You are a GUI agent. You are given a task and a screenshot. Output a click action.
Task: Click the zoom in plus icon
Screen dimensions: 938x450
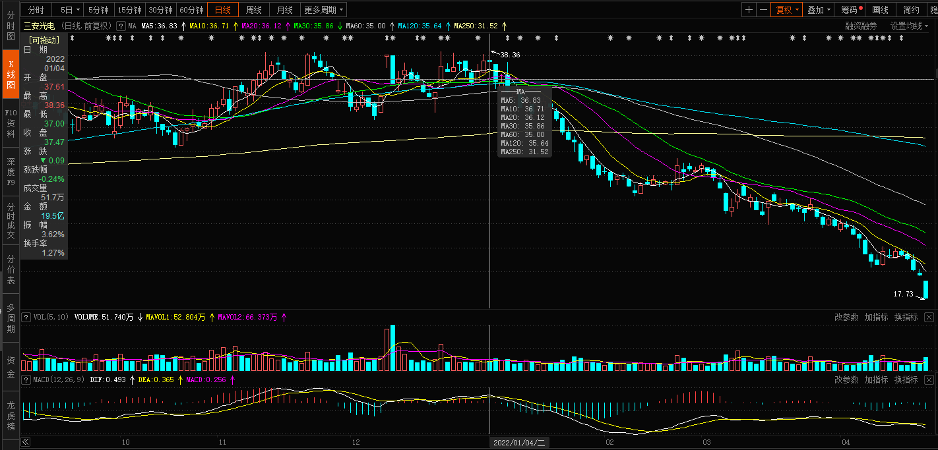[x=749, y=10]
